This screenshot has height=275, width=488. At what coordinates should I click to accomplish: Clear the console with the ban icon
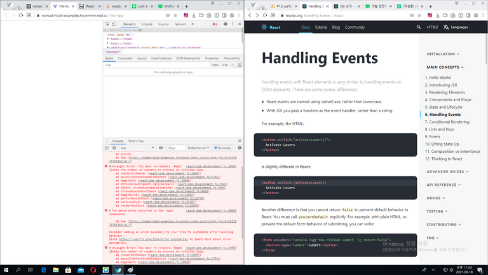[114, 148]
